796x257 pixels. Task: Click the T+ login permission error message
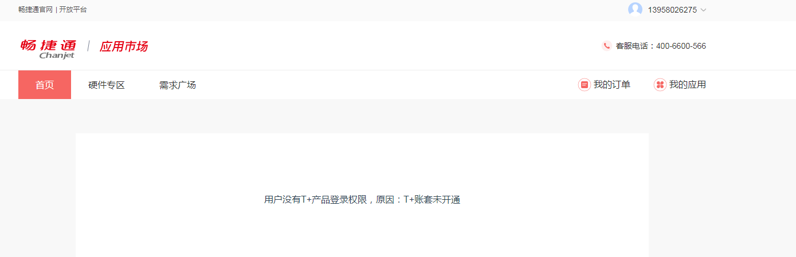(x=362, y=200)
